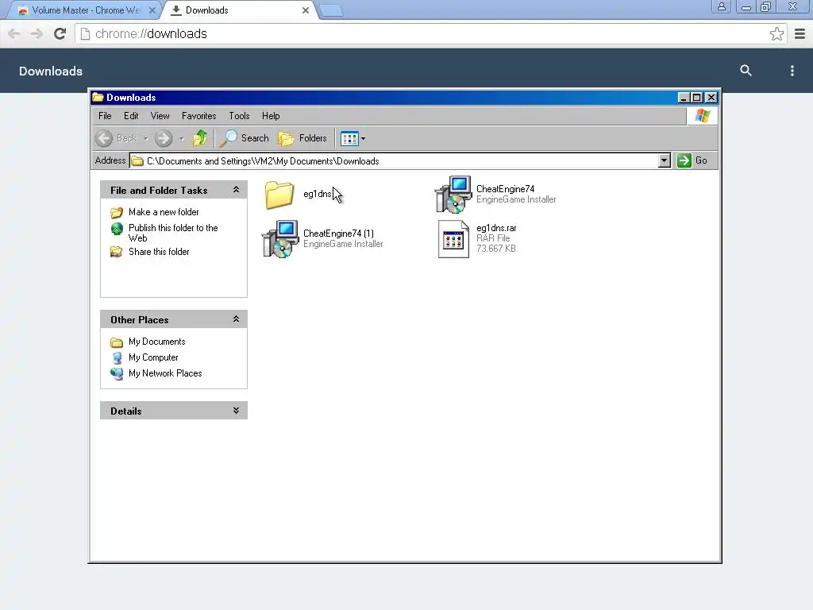Select the CheatEngine74 (1) installer icon

pyautogui.click(x=280, y=238)
